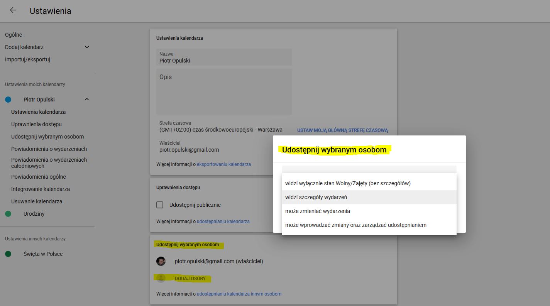This screenshot has height=306, width=550.
Task: Open Powiadomienia ogólne section
Action: click(x=39, y=177)
